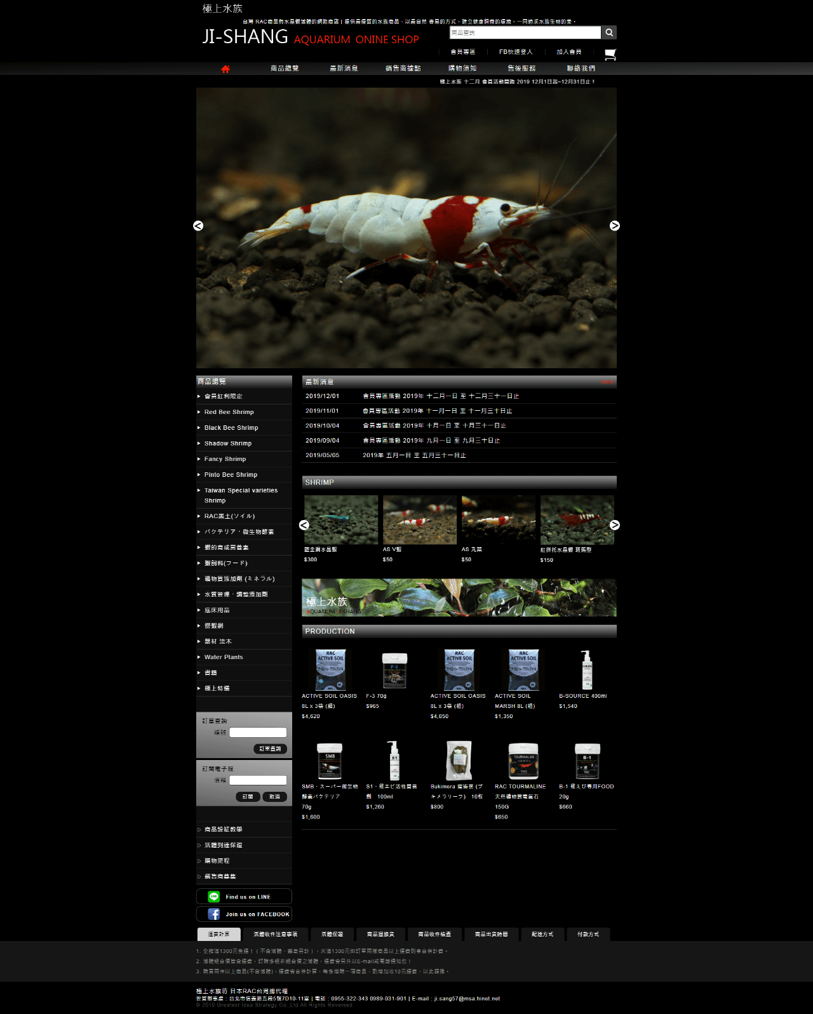The image size is (813, 1014).
Task: Open 商品總覽 in top navigation
Action: pyautogui.click(x=285, y=68)
